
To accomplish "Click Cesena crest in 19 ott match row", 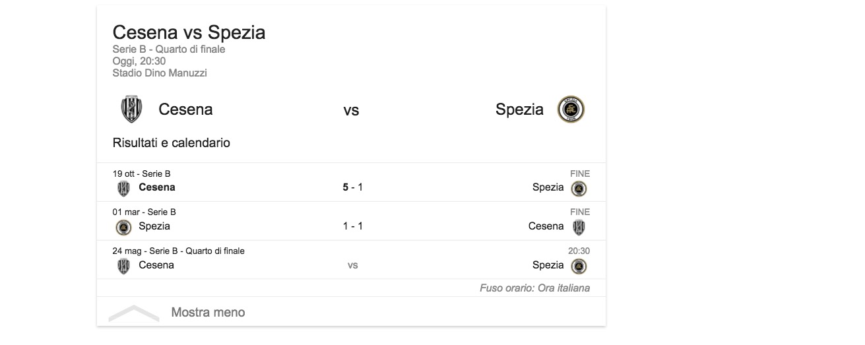I will click(x=123, y=188).
